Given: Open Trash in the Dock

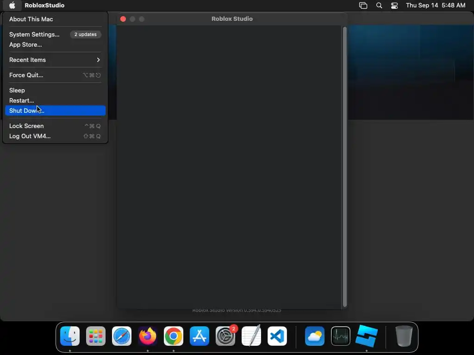Looking at the screenshot, I should [x=404, y=336].
